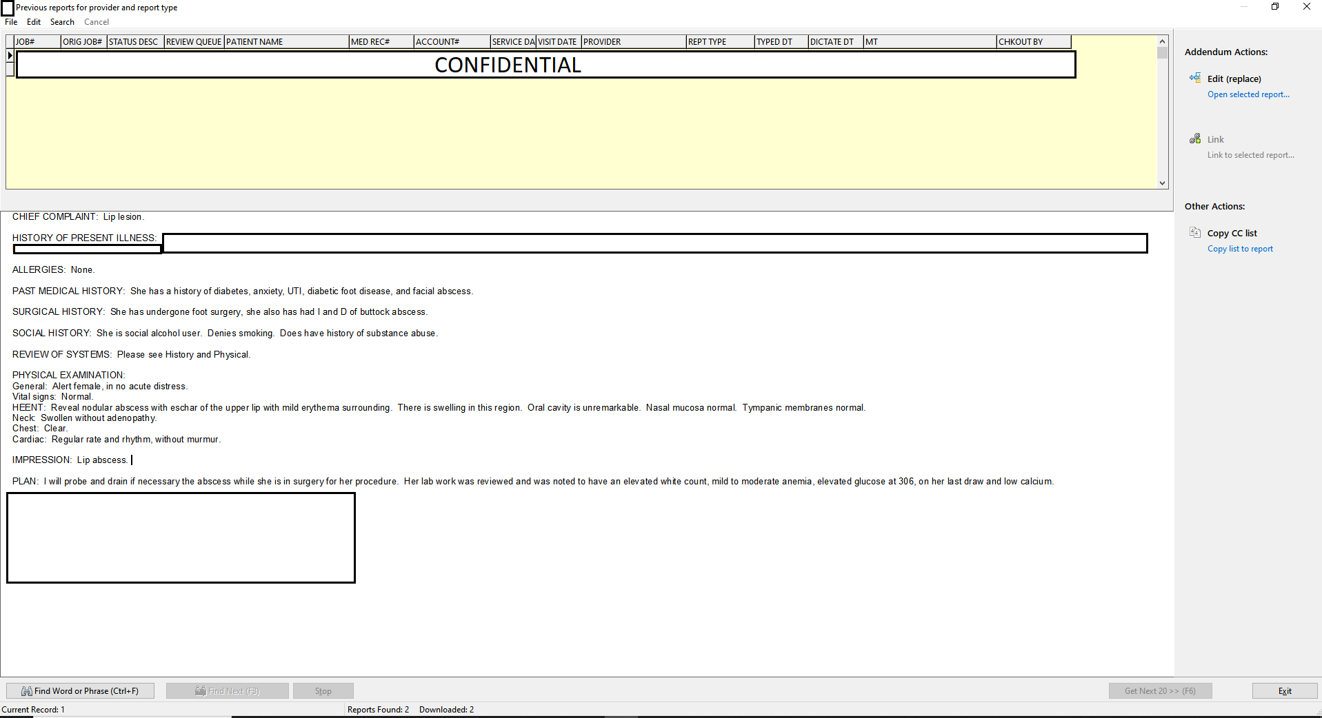
Task: Open the Search menu
Action: 62,22
